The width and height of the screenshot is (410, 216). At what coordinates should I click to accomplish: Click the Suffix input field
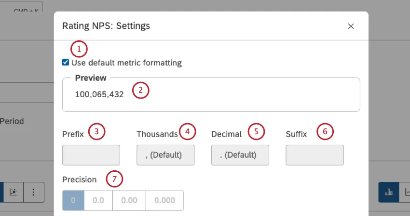[314, 155]
